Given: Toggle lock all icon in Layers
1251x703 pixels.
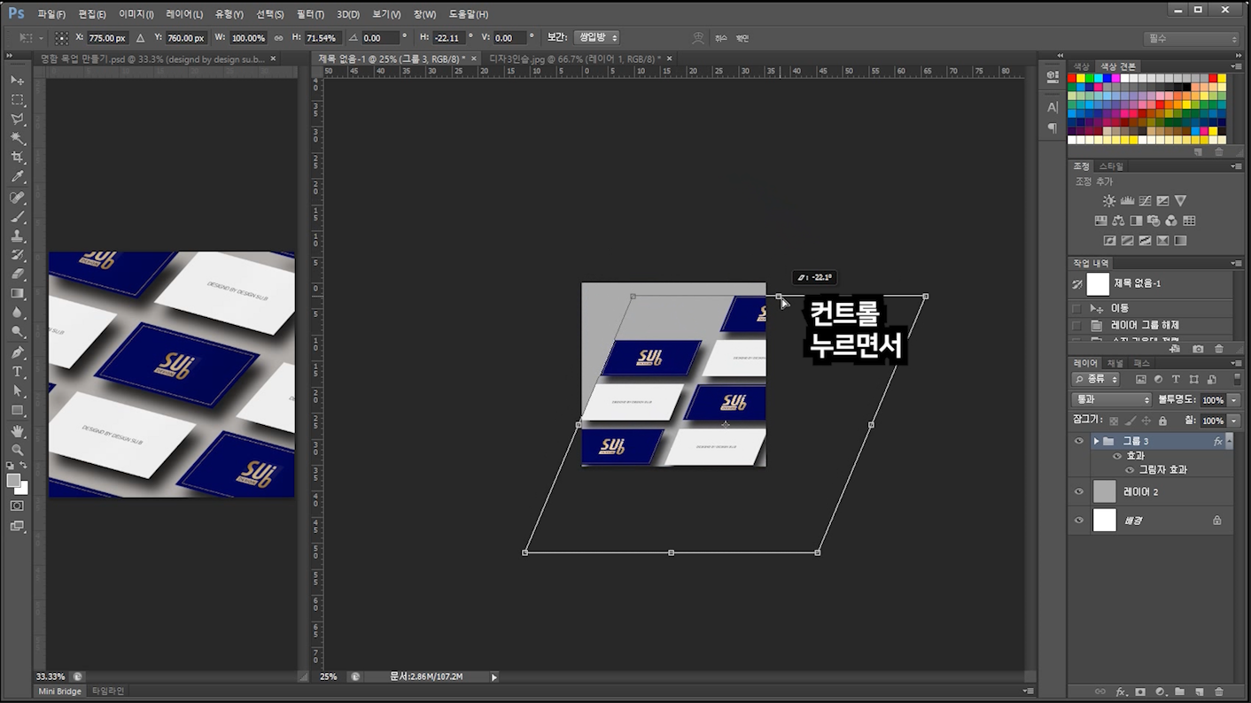Looking at the screenshot, I should (1162, 421).
